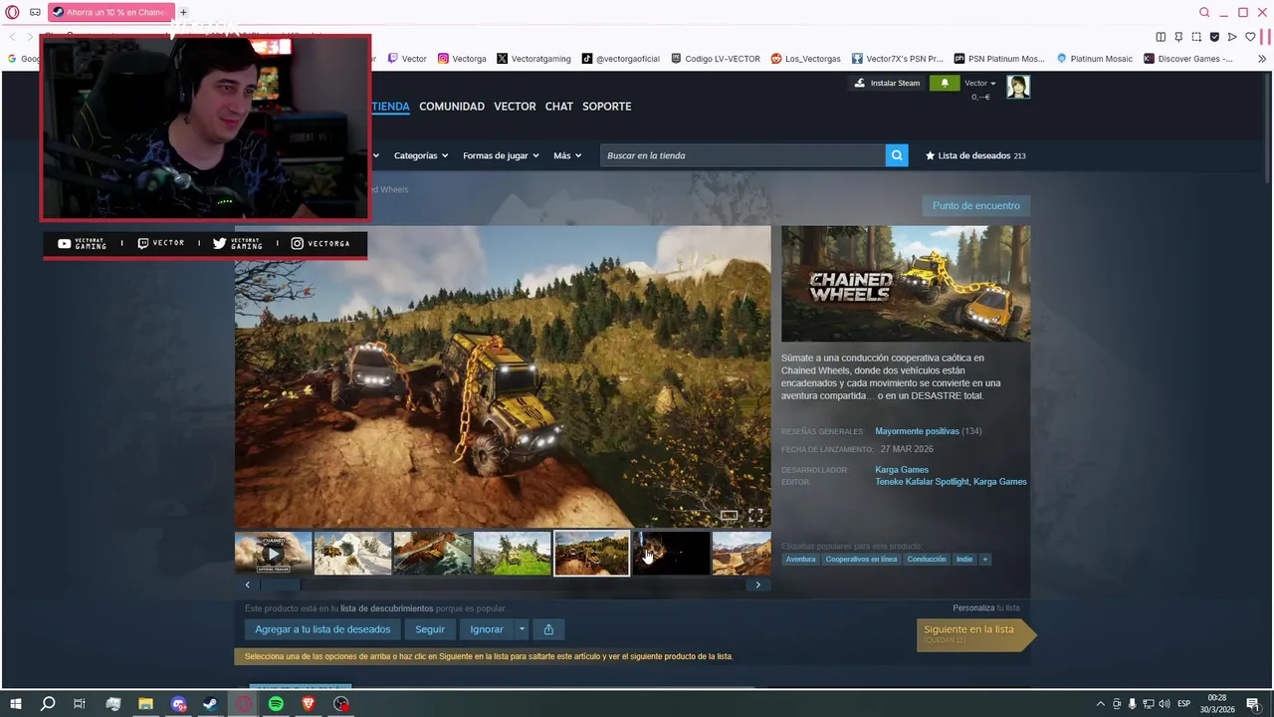1274x717 pixels.
Task: Click the Seguir button
Action: click(430, 629)
